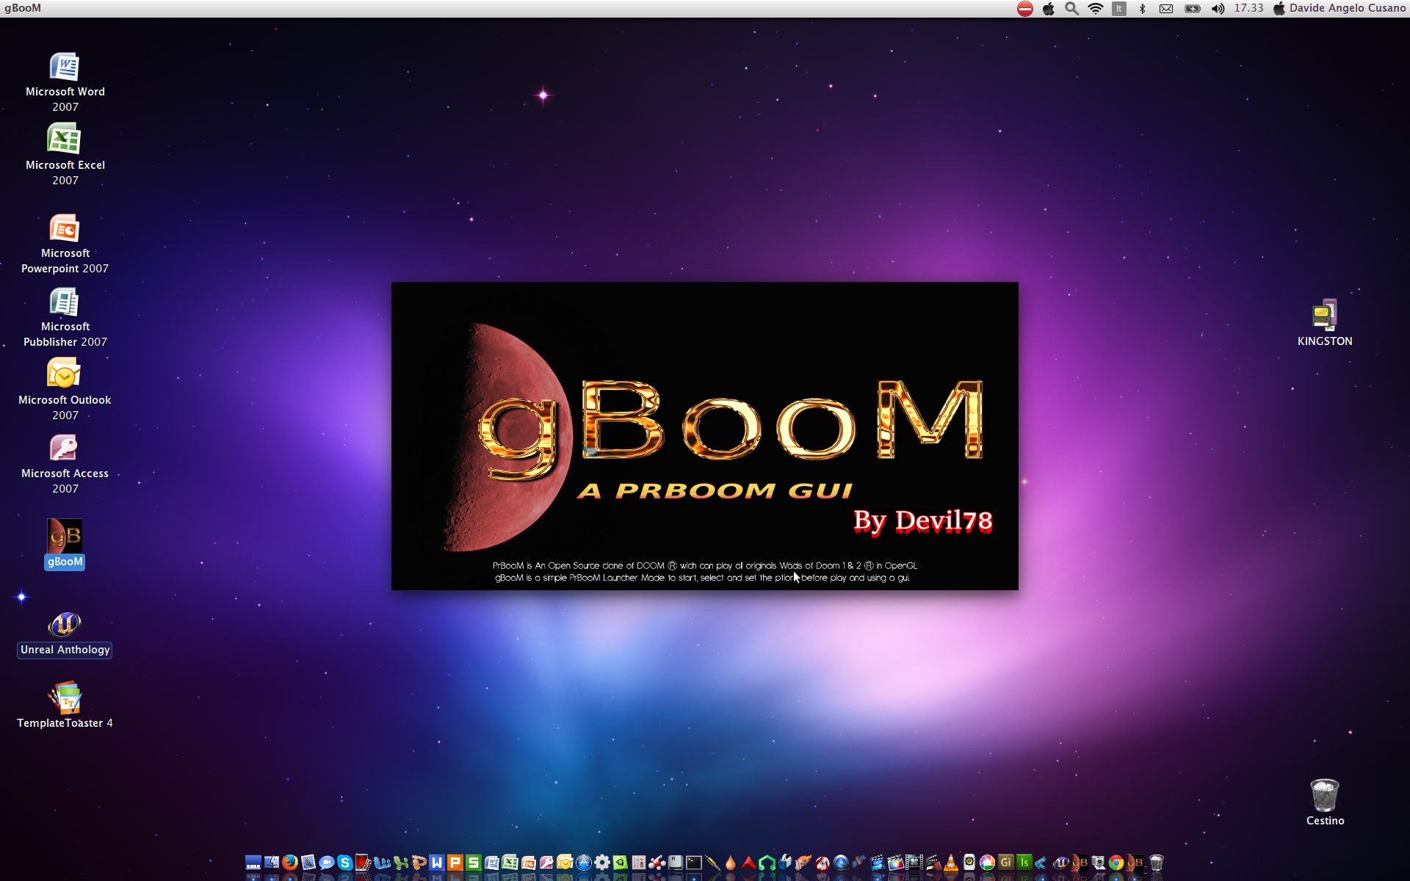Launch Google Chrome from the Dock
This screenshot has width=1410, height=881.
1116,863
